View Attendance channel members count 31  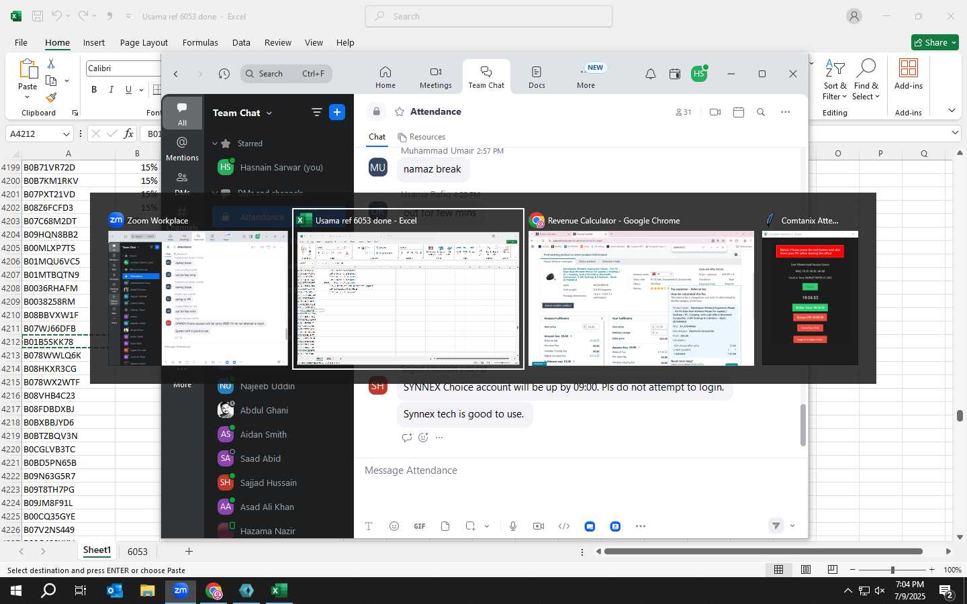[x=683, y=112]
